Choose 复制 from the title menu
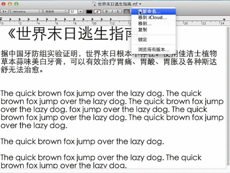Viewport: 230px width, 173px height. [153, 30]
